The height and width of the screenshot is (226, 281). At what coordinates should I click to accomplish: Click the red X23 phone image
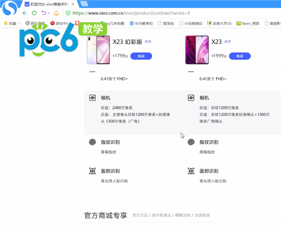tap(197, 50)
